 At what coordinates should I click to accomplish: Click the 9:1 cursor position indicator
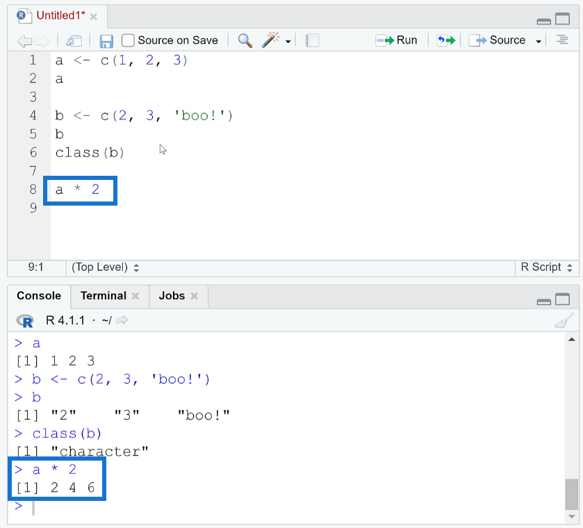click(x=35, y=267)
